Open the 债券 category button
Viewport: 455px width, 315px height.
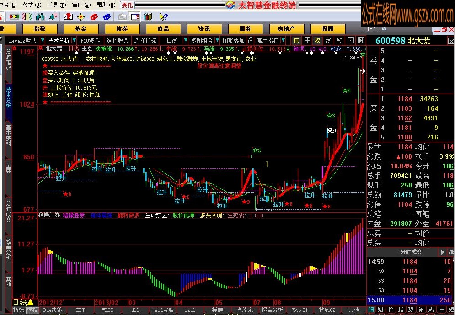[122, 28]
